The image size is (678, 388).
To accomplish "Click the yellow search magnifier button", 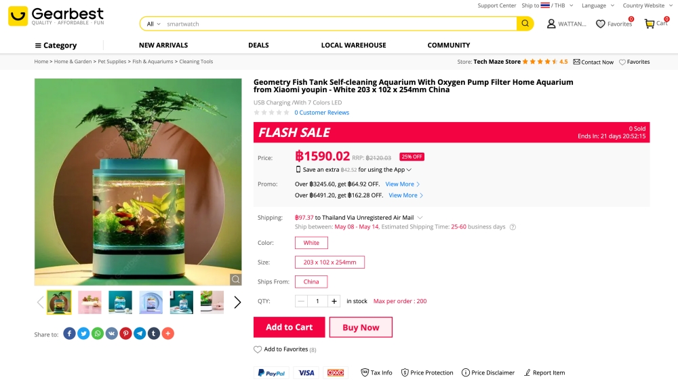I will (x=525, y=24).
